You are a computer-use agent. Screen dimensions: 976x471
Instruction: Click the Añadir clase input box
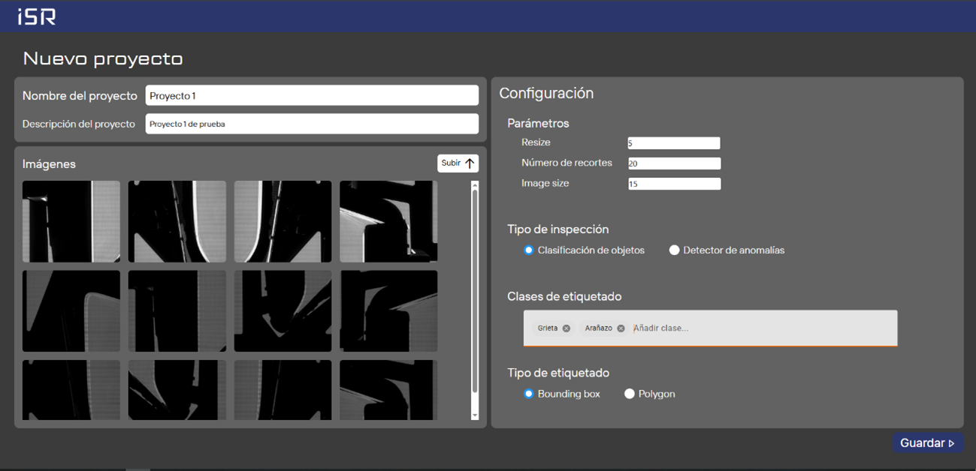[759, 328]
